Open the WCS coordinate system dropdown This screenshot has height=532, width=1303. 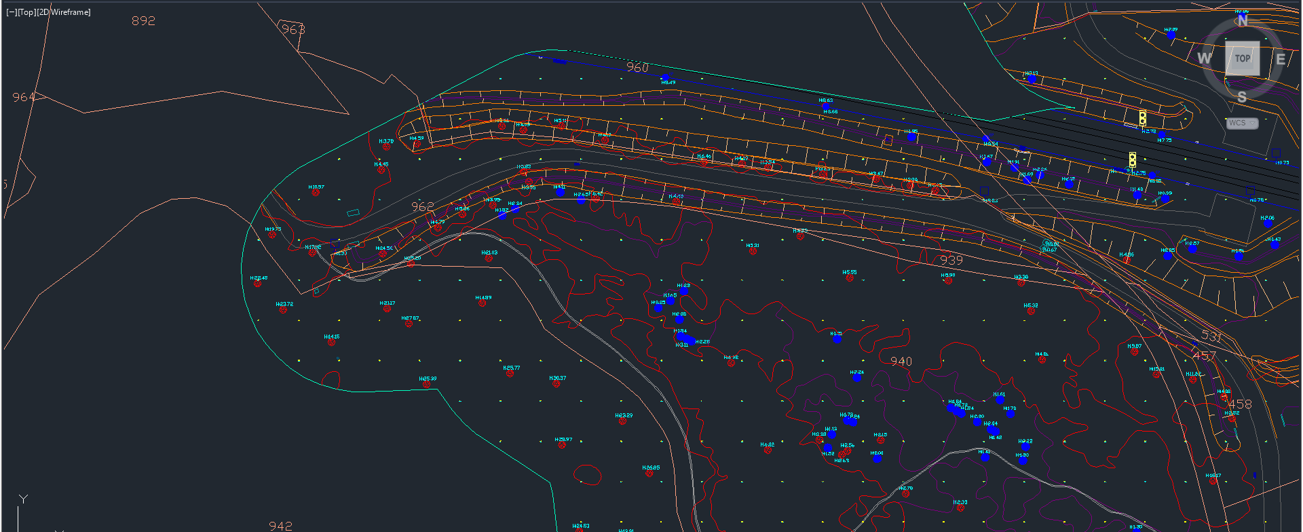pyautogui.click(x=1242, y=123)
